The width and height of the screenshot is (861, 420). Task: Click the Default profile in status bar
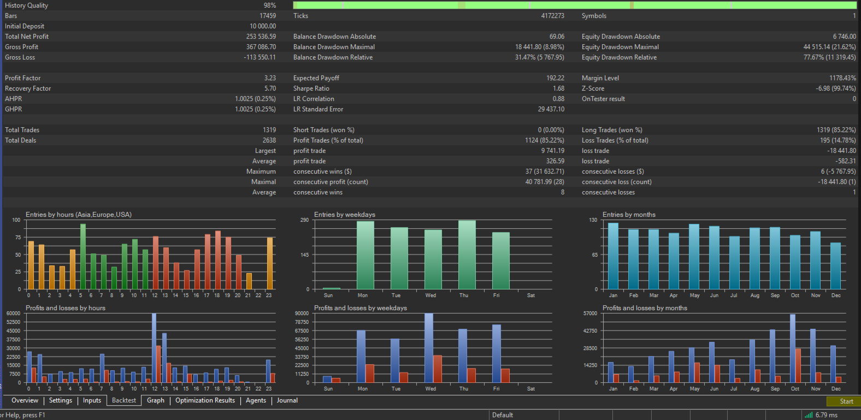503,415
